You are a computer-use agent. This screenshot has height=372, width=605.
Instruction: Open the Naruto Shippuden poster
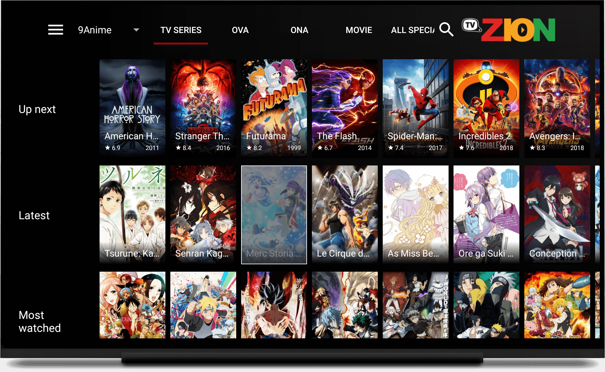[x=486, y=305]
